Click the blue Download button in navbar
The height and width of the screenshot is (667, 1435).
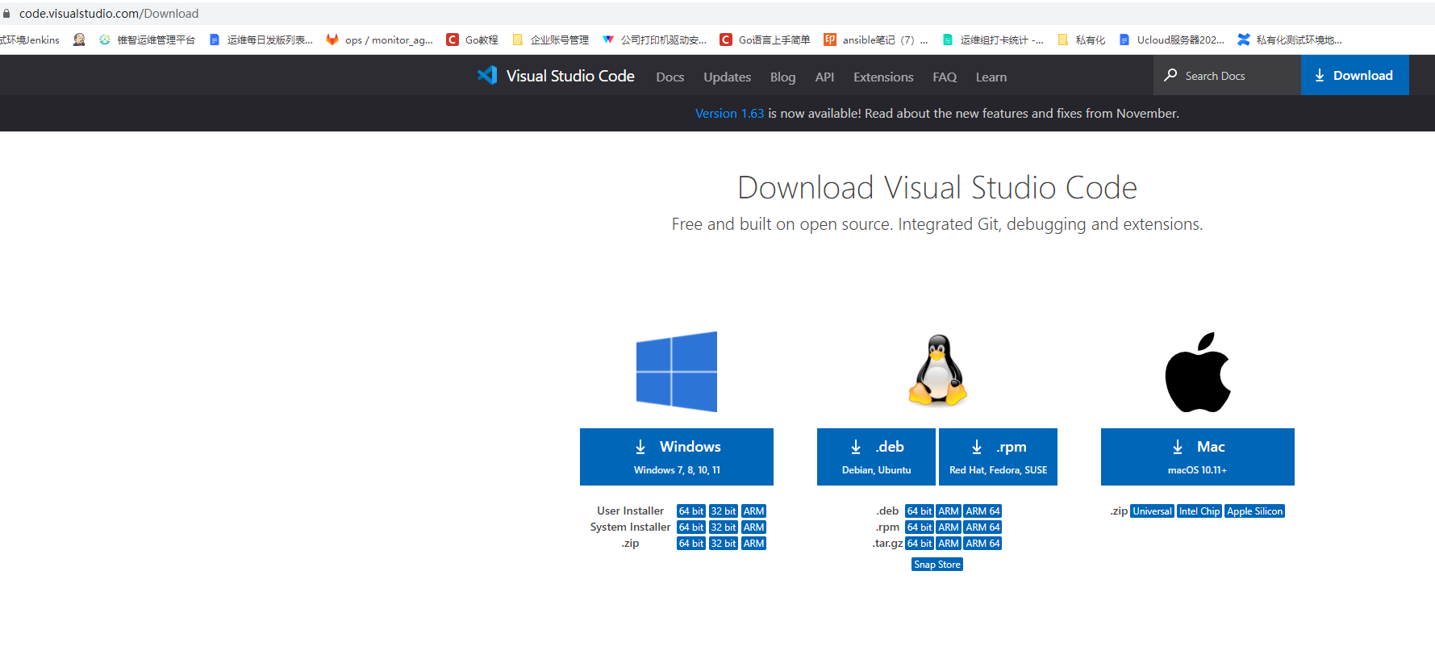coord(1355,75)
